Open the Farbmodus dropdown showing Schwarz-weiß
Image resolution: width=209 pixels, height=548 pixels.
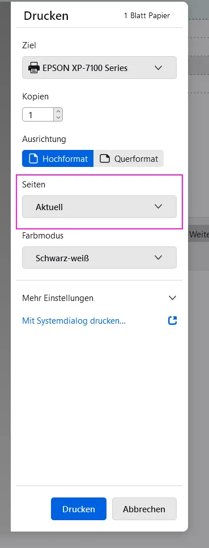[x=99, y=258]
